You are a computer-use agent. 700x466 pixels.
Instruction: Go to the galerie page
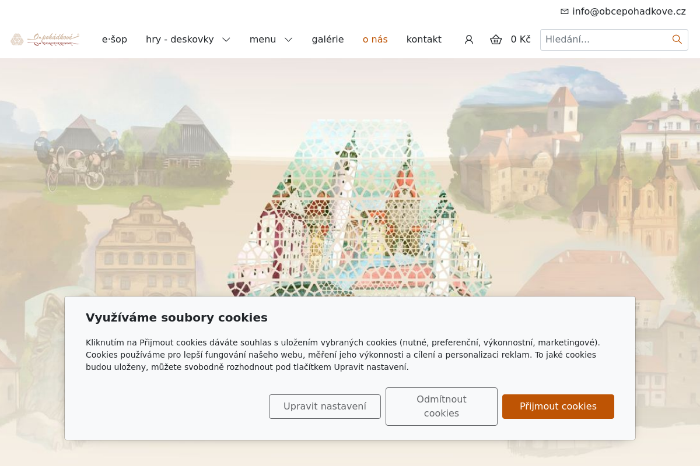point(328,40)
